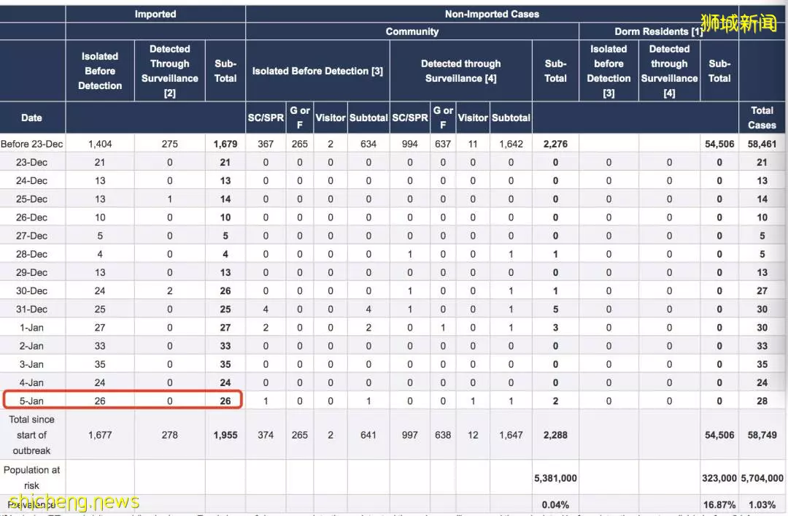
Task: Select the "374" value in totals row
Action: [x=266, y=435]
